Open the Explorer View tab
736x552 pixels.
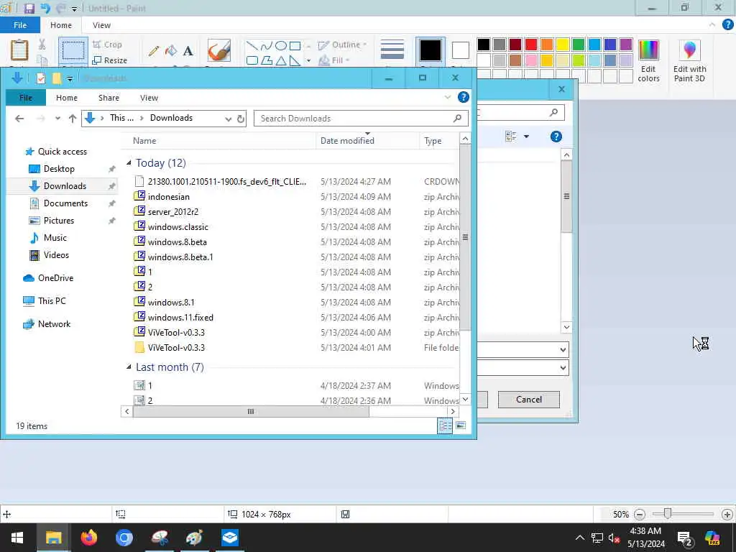tap(149, 98)
